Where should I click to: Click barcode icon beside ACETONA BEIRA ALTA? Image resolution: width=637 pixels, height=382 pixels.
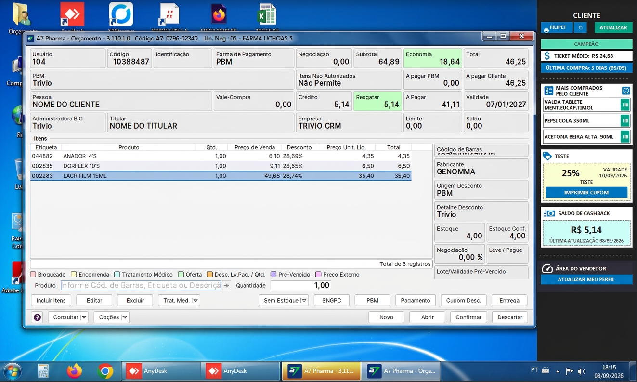tap(625, 137)
